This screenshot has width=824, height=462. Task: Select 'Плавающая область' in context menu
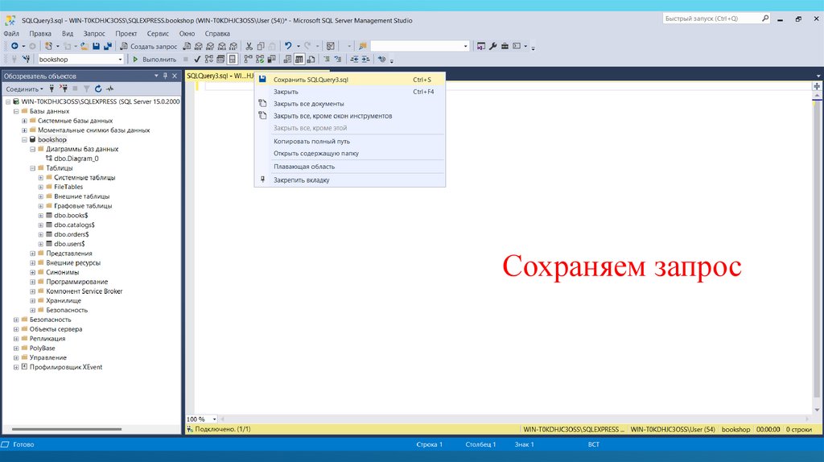coord(304,167)
